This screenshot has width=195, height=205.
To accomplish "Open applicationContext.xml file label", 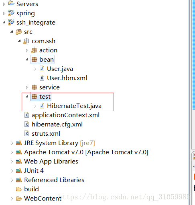I will tap(65, 115).
